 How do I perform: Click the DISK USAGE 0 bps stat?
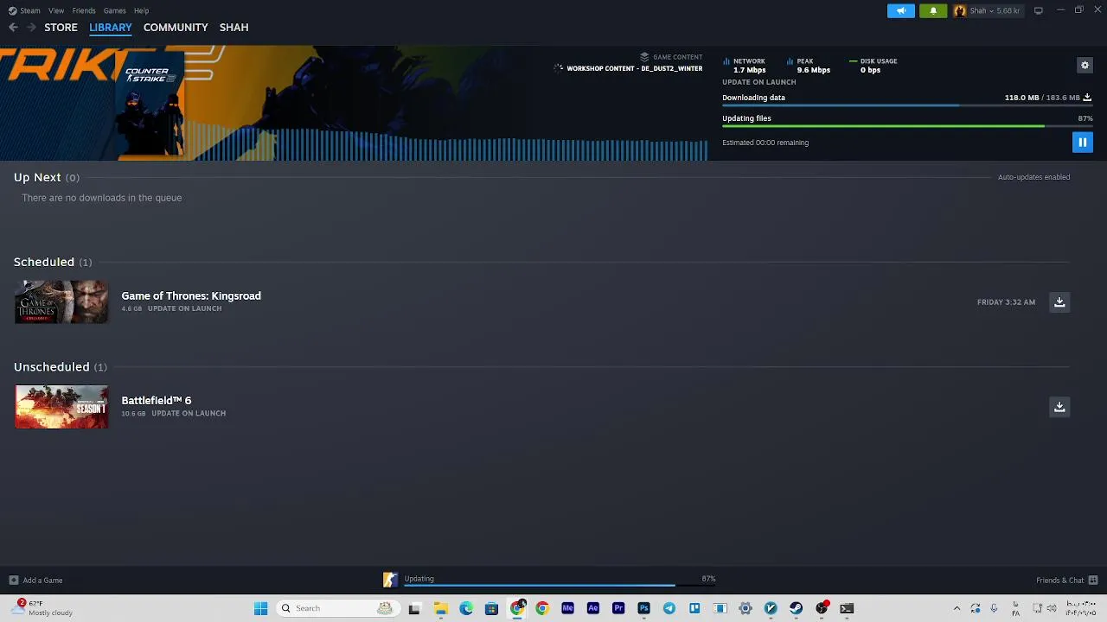point(873,66)
